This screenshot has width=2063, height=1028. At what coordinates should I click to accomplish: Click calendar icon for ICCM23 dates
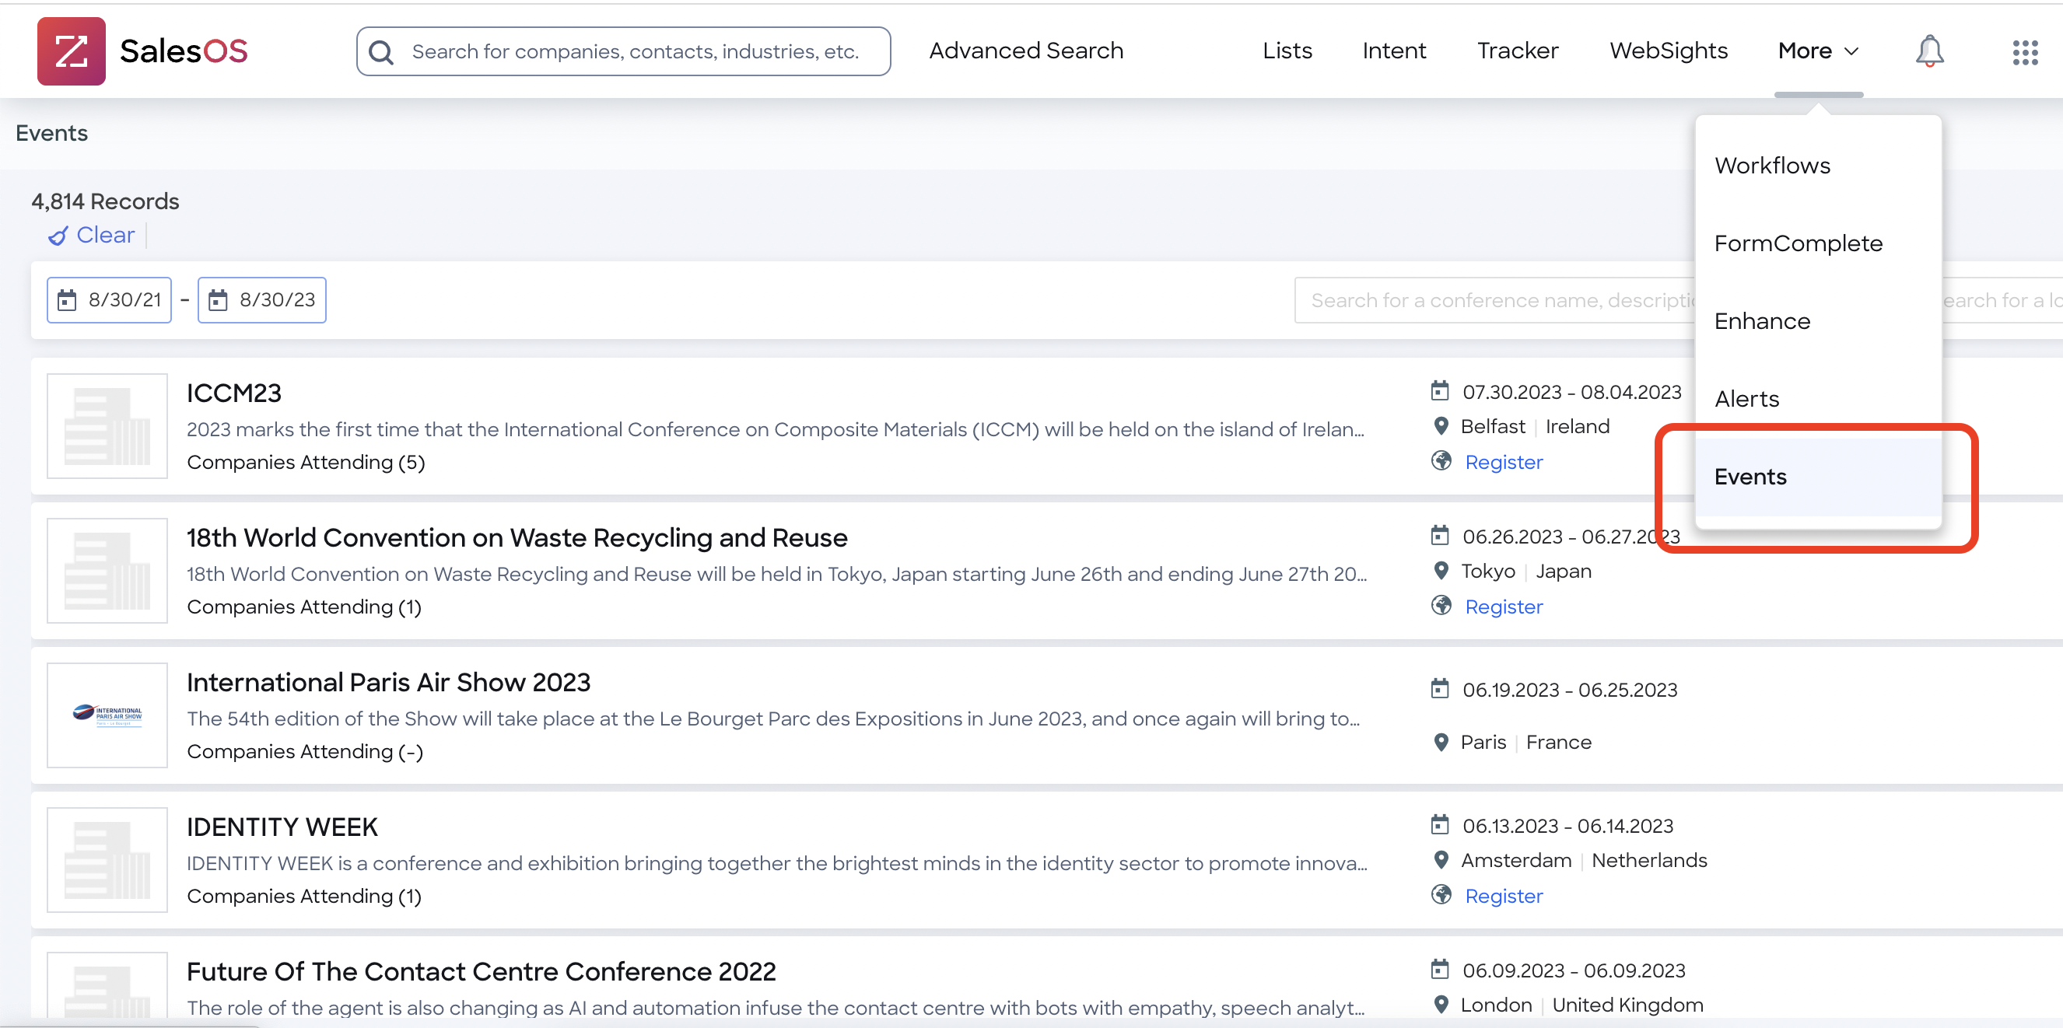click(x=1440, y=390)
